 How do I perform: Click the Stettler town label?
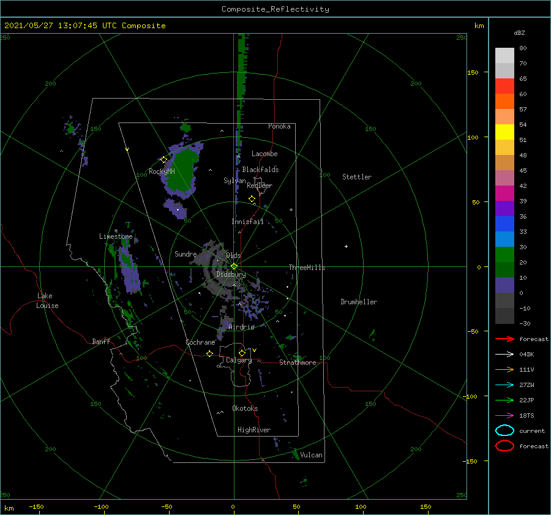click(x=357, y=177)
